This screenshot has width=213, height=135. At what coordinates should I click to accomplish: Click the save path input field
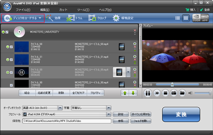67,121
